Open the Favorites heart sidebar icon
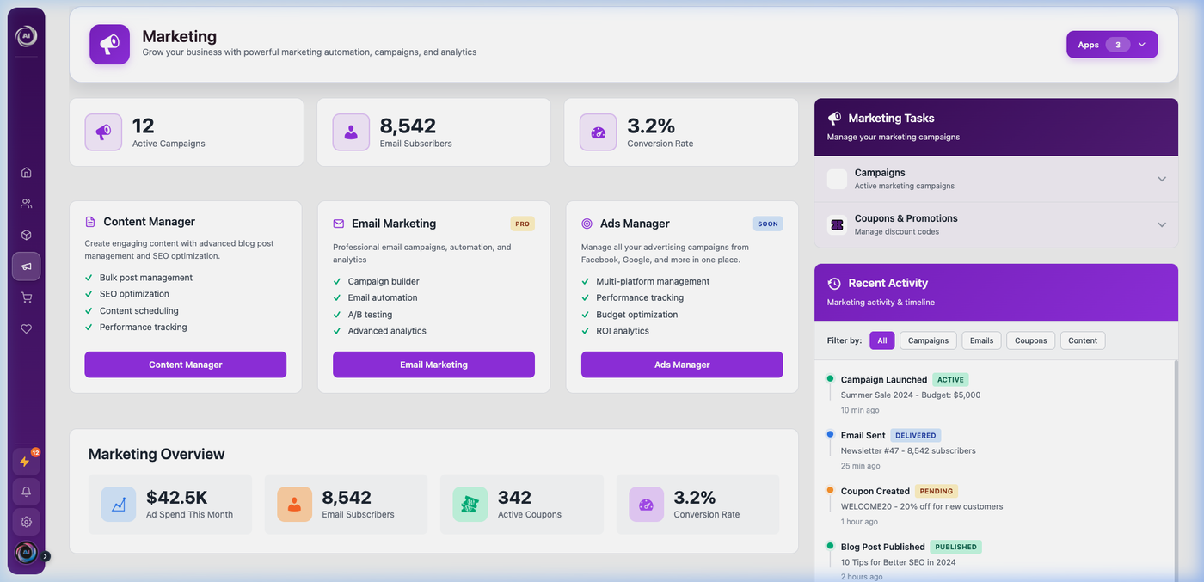The width and height of the screenshot is (1204, 582). 26,328
